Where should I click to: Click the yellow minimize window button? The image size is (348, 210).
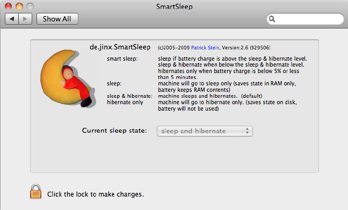(19, 6)
